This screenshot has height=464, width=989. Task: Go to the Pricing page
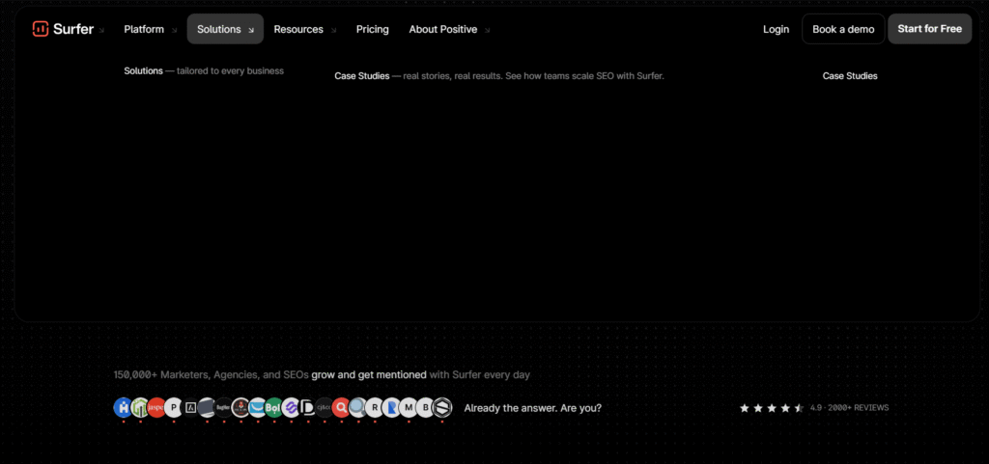pos(372,29)
